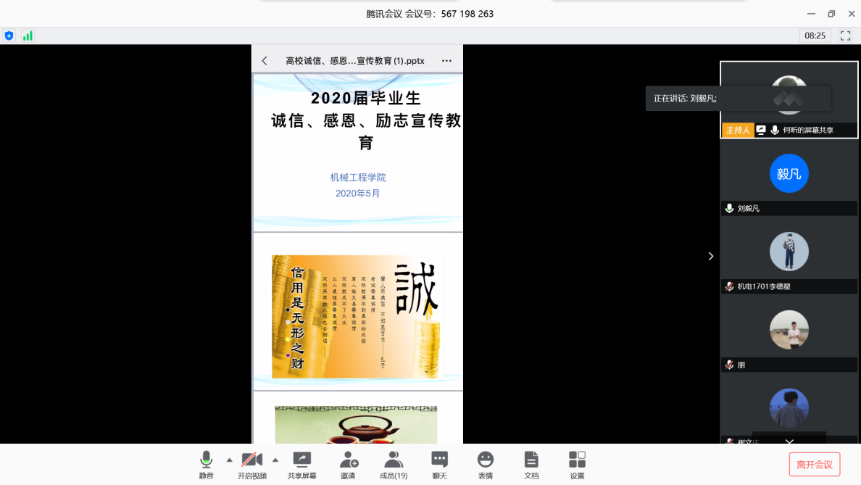
Task: Collapse the participant video sidebar arrow
Action: pyautogui.click(x=710, y=256)
